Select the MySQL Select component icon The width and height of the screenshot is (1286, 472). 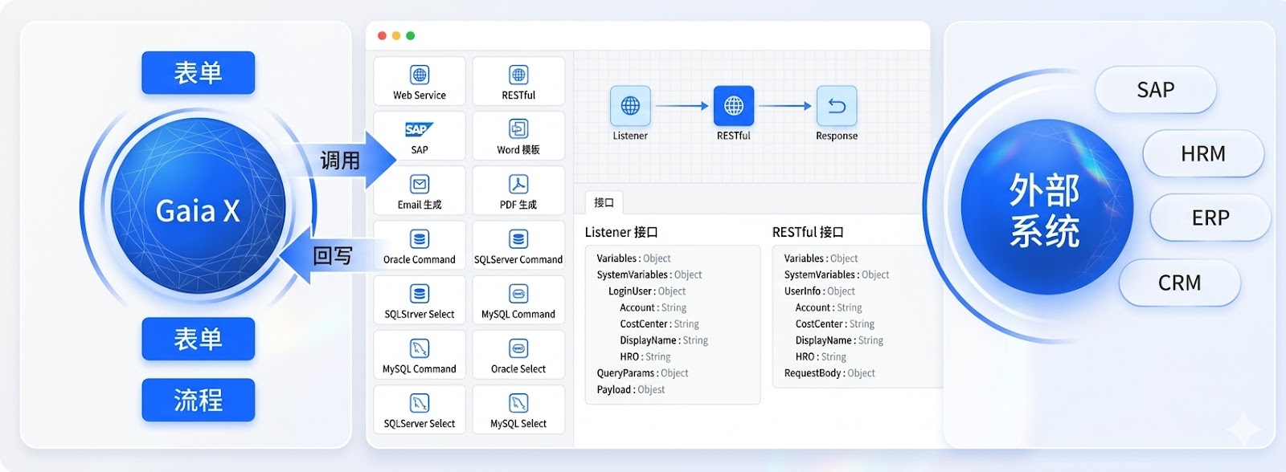(x=518, y=404)
